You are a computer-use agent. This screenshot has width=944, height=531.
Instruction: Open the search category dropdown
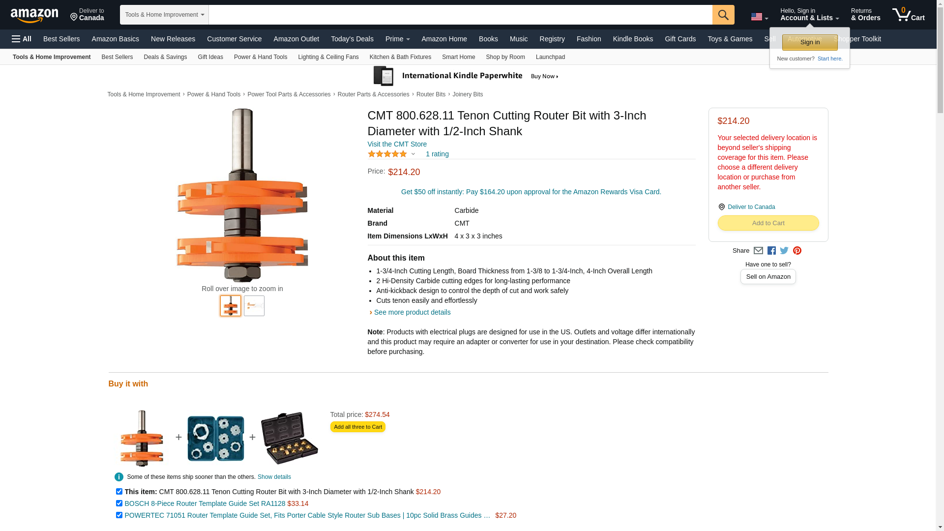[164, 15]
